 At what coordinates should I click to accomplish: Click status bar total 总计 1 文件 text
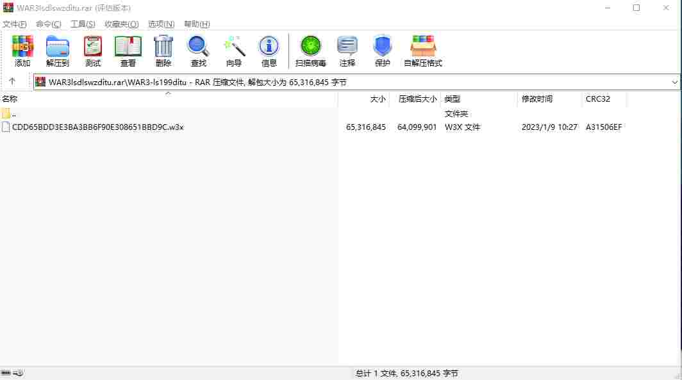click(x=406, y=373)
